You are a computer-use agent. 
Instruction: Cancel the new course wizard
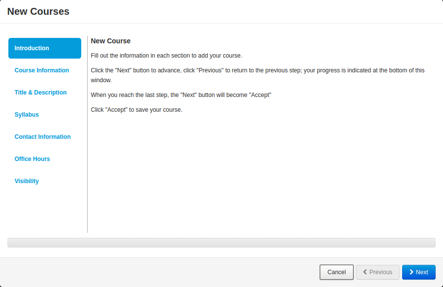pyautogui.click(x=337, y=272)
